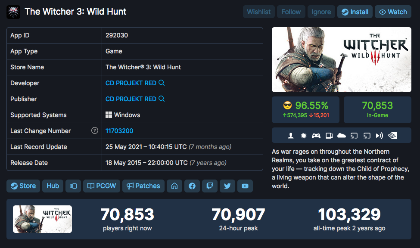Click the 70,853 players right now figure
Viewport: 420px width, 248px height.
128,214
